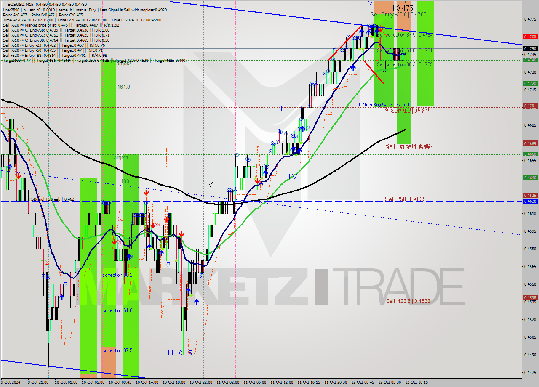Click the Target100: 0.47 targets line
Image resolution: width=539 pixels, height=387 pixels.
coord(95,61)
